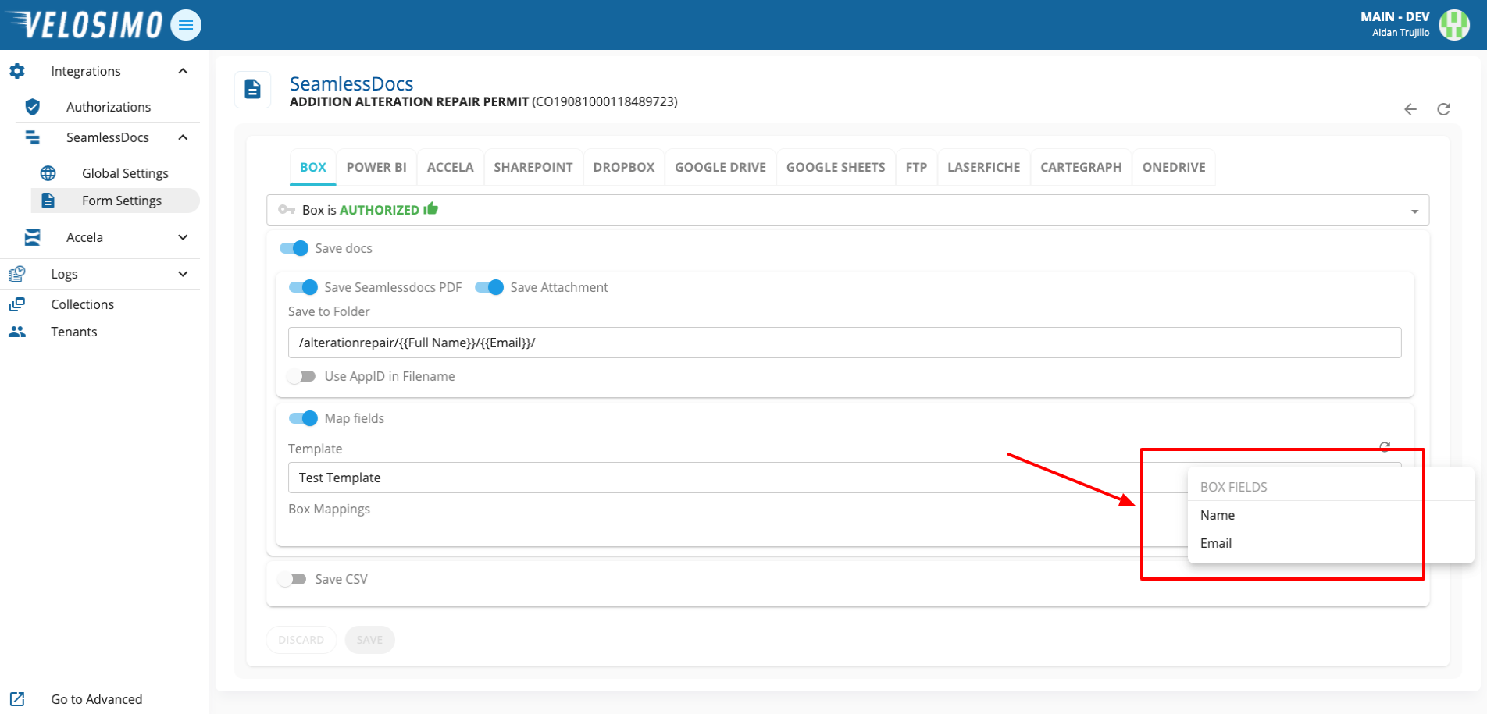The image size is (1487, 714).
Task: Switch to the Box tab
Action: pyautogui.click(x=313, y=167)
